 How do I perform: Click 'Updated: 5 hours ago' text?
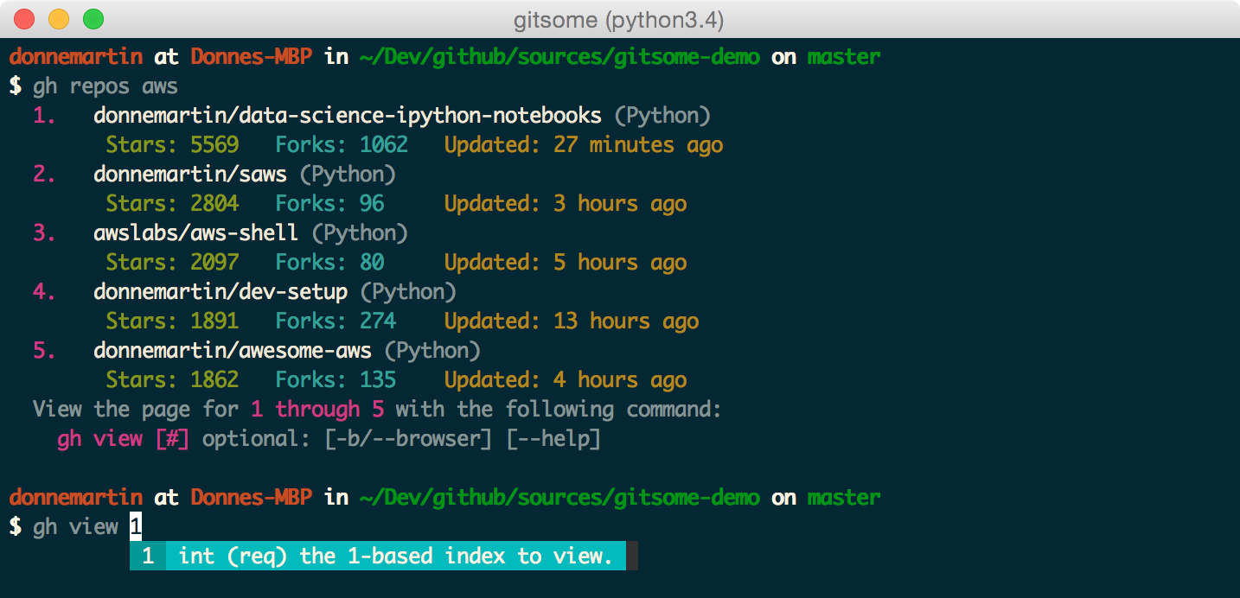(x=566, y=262)
